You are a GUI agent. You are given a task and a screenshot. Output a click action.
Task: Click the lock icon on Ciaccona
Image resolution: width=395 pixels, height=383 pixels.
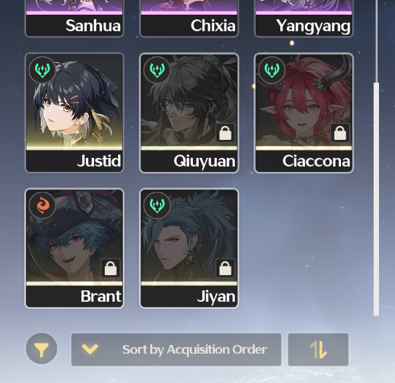pyautogui.click(x=340, y=133)
